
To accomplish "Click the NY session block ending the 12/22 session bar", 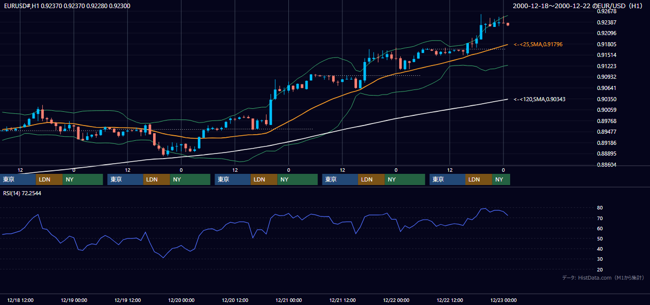I will click(501, 179).
